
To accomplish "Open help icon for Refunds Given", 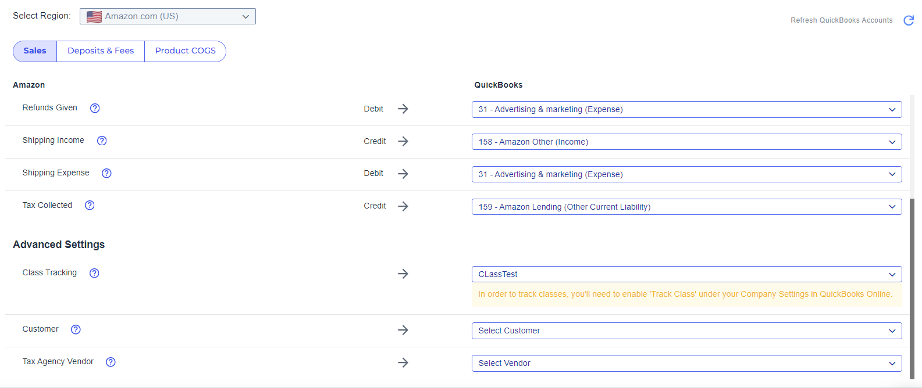I will [95, 108].
